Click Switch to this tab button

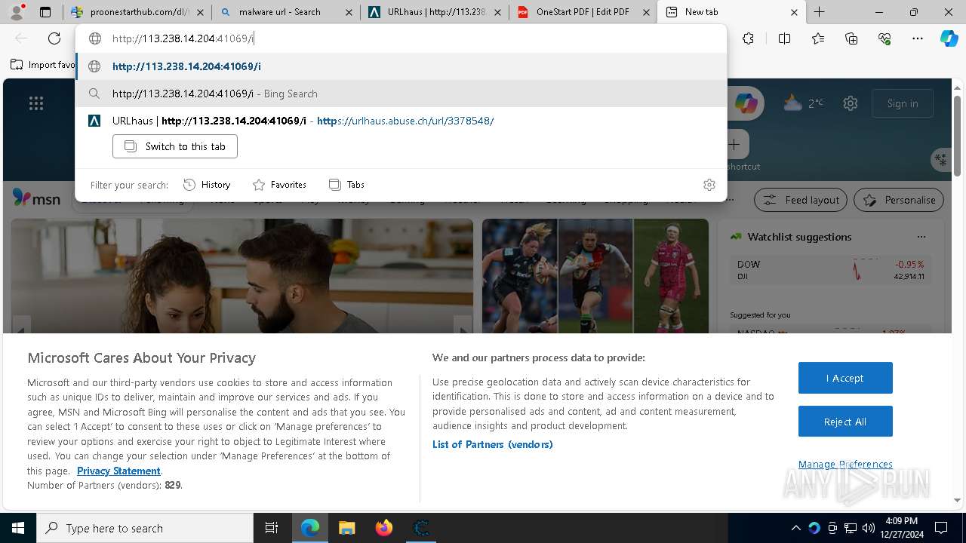point(175,146)
